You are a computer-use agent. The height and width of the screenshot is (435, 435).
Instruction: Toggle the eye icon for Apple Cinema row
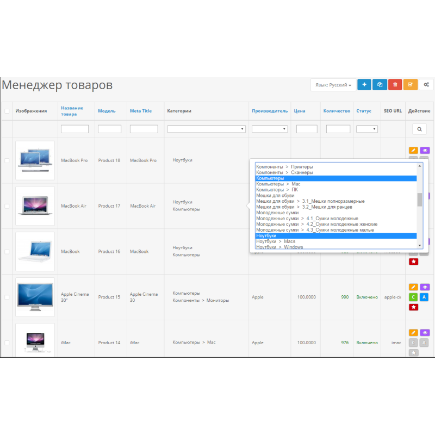425,287
